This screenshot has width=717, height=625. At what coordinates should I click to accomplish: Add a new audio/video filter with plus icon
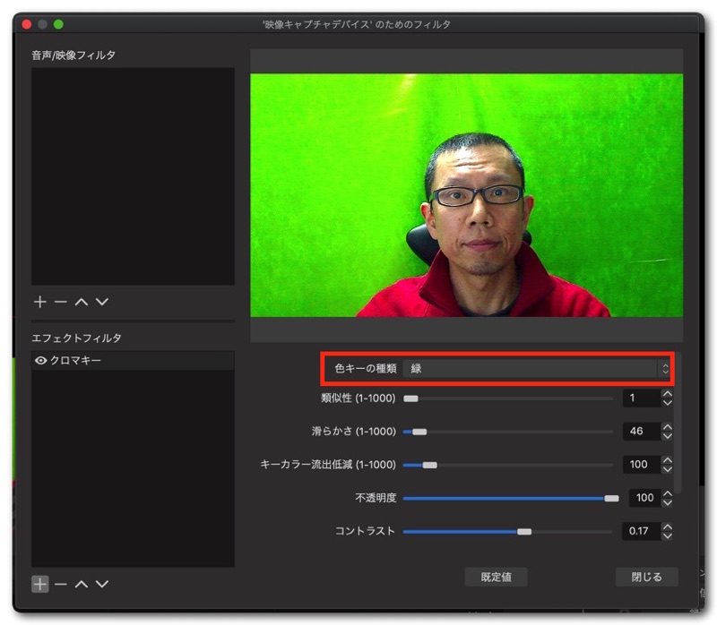[x=39, y=303]
